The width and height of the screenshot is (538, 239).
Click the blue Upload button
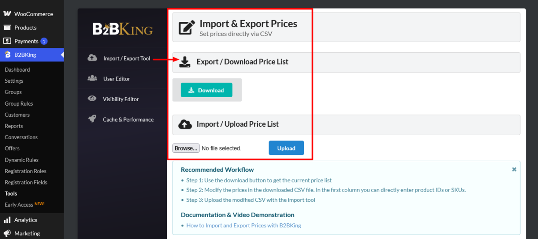click(x=286, y=148)
